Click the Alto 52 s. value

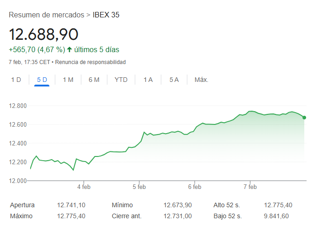tap(278, 205)
